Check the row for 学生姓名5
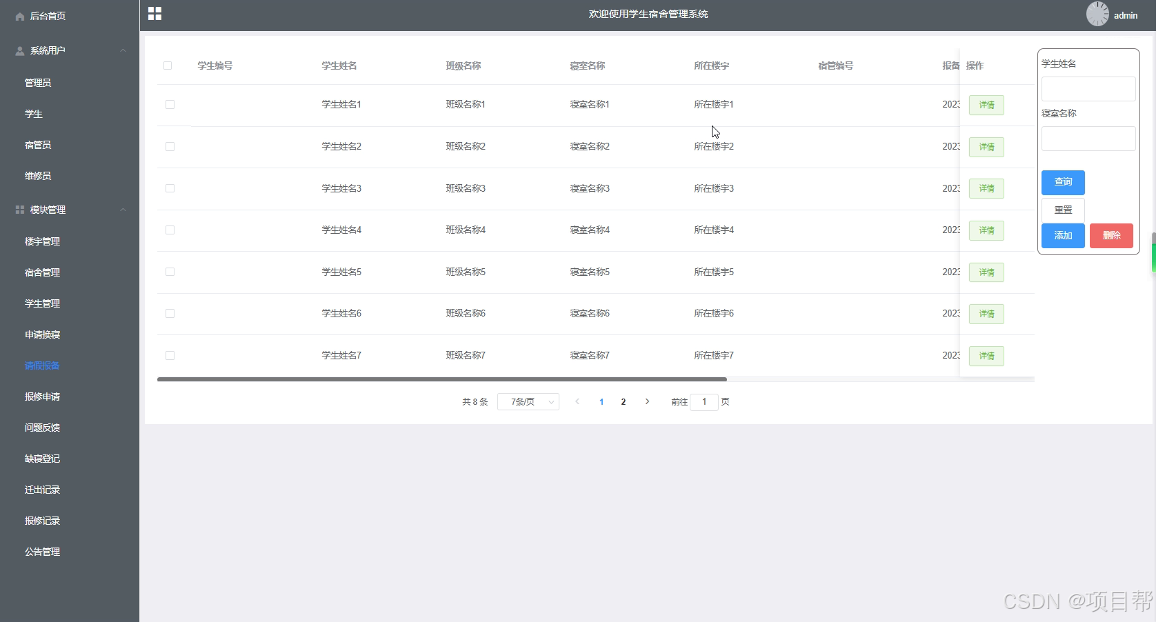The height and width of the screenshot is (622, 1156). [x=170, y=272]
